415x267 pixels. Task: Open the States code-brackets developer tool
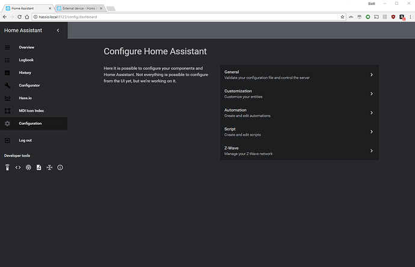(x=18, y=167)
